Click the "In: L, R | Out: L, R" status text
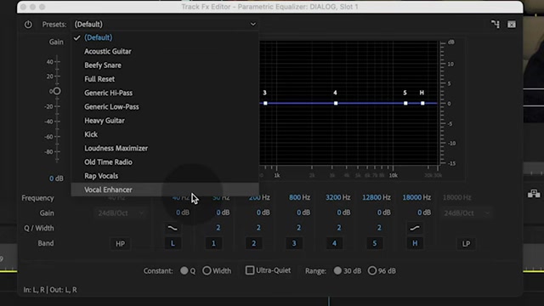 [x=50, y=290]
